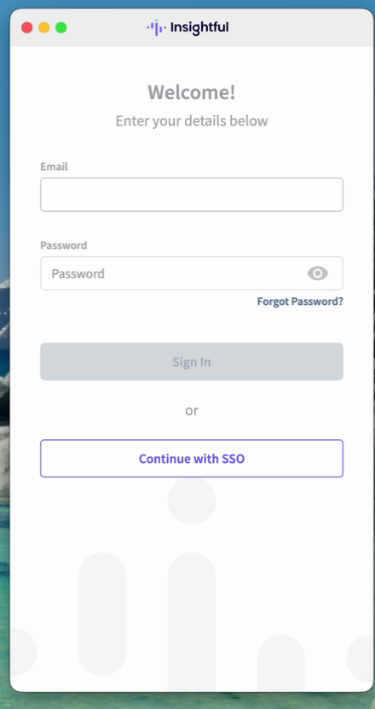Focus the Email input field
Image resolution: width=375 pixels, height=709 pixels.
192,195
